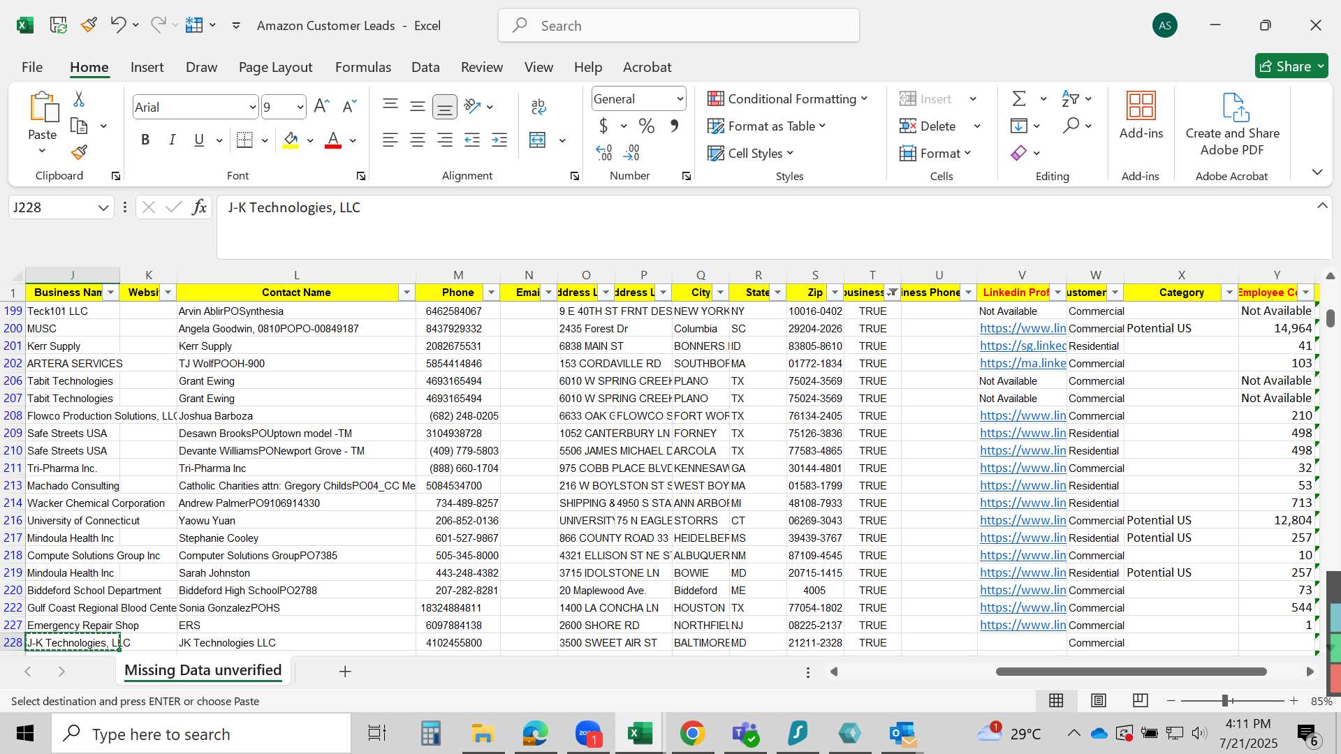
Task: Click the Cut scissors icon
Action: coord(79,99)
